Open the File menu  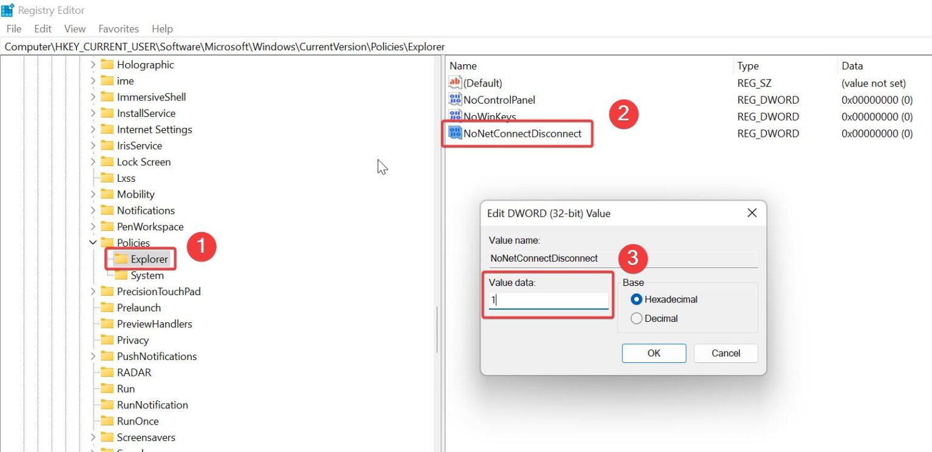tap(13, 28)
